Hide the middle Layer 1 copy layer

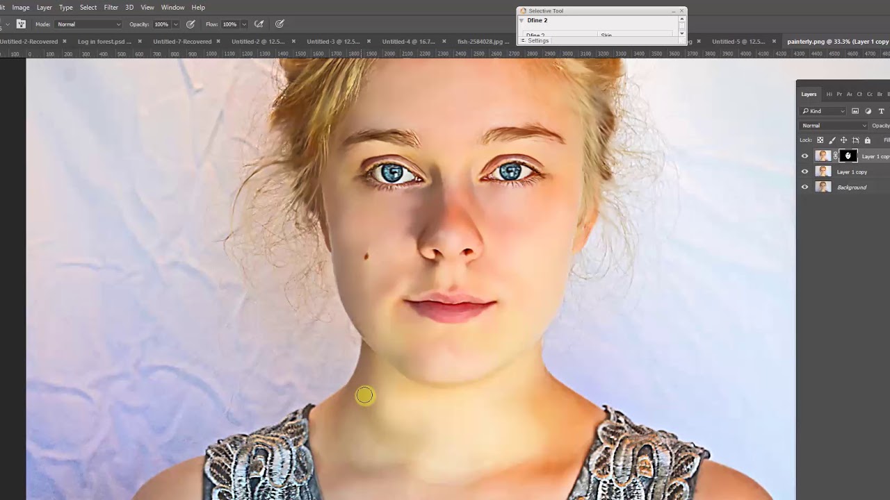click(x=805, y=172)
